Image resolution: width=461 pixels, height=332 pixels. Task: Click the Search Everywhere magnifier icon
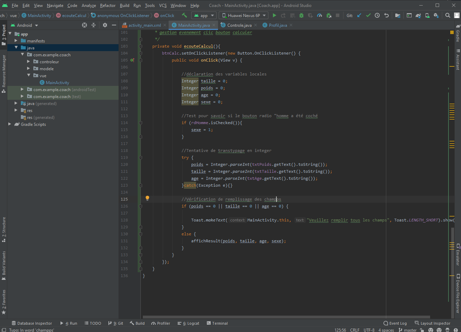[448, 15]
